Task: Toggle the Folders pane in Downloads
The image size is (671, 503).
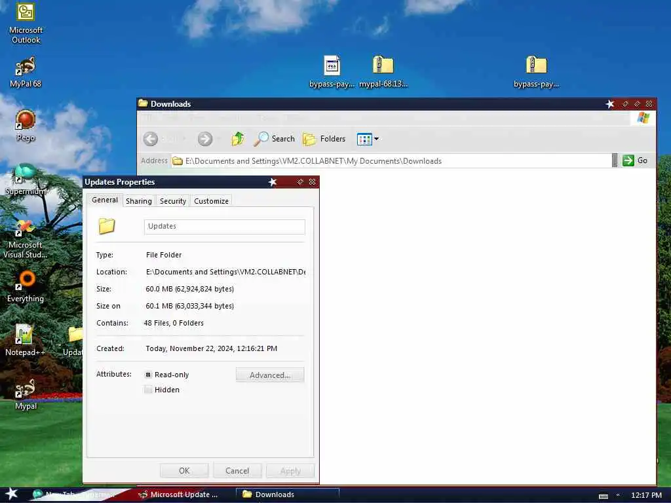Action: coord(324,139)
